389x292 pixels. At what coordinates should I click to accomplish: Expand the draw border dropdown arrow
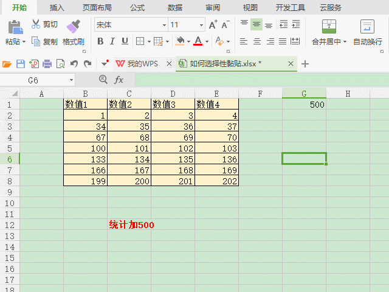coord(168,41)
